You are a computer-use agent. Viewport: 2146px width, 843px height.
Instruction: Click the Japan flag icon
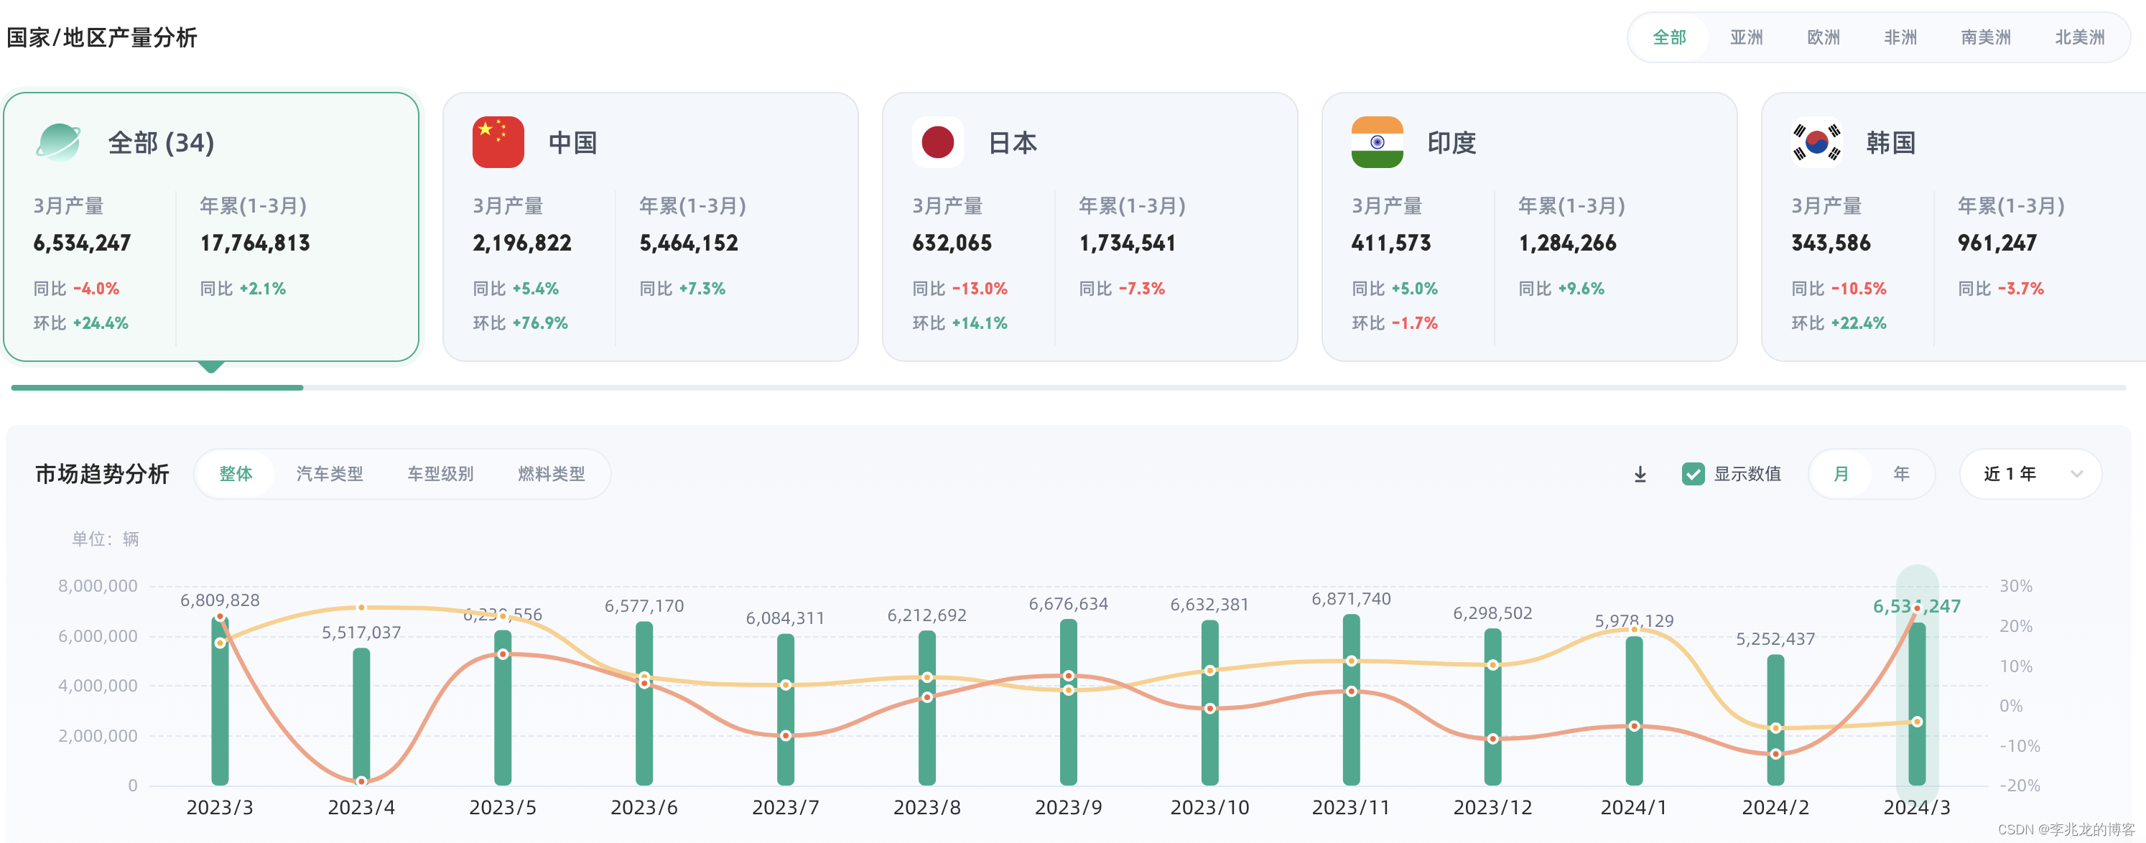938,142
